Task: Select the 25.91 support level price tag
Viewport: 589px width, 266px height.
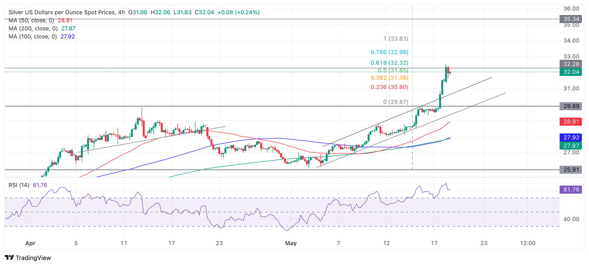Action: pyautogui.click(x=570, y=170)
